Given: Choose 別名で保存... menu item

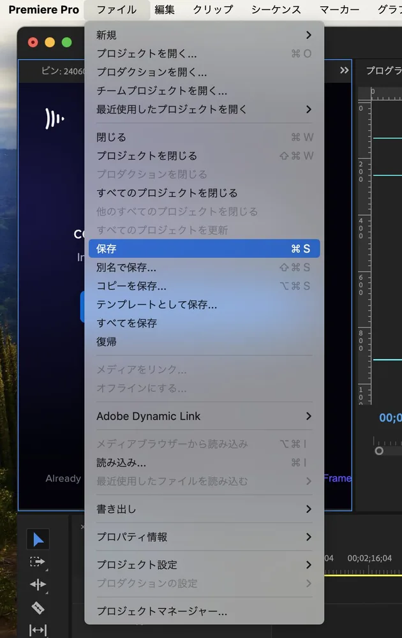Looking at the screenshot, I should click(x=204, y=267).
